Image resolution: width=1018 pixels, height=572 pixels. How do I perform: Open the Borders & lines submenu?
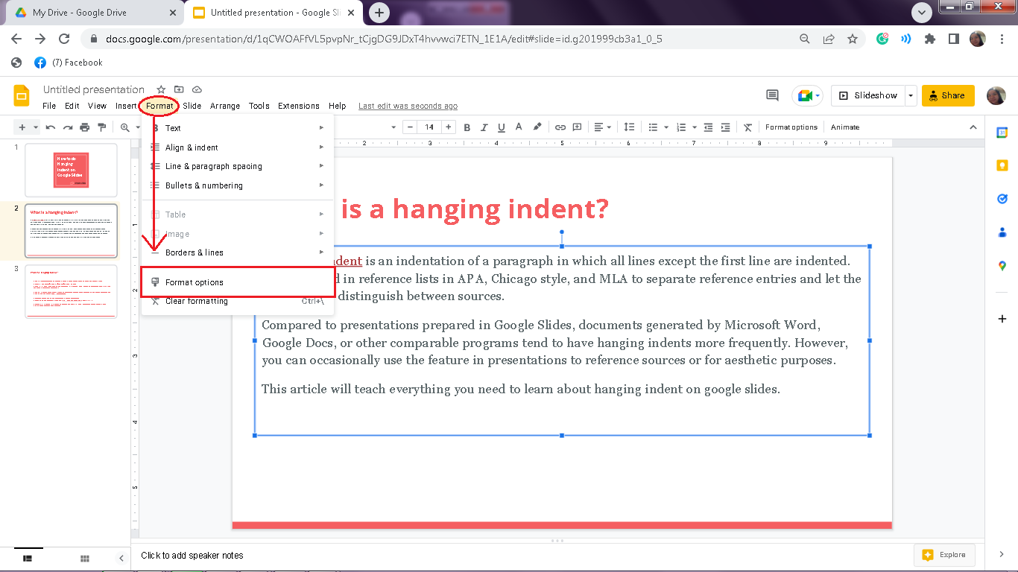[x=237, y=252]
